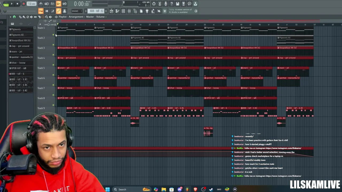Open the playlist options arrow menu
Screen dimensions: 342x192
10,17
